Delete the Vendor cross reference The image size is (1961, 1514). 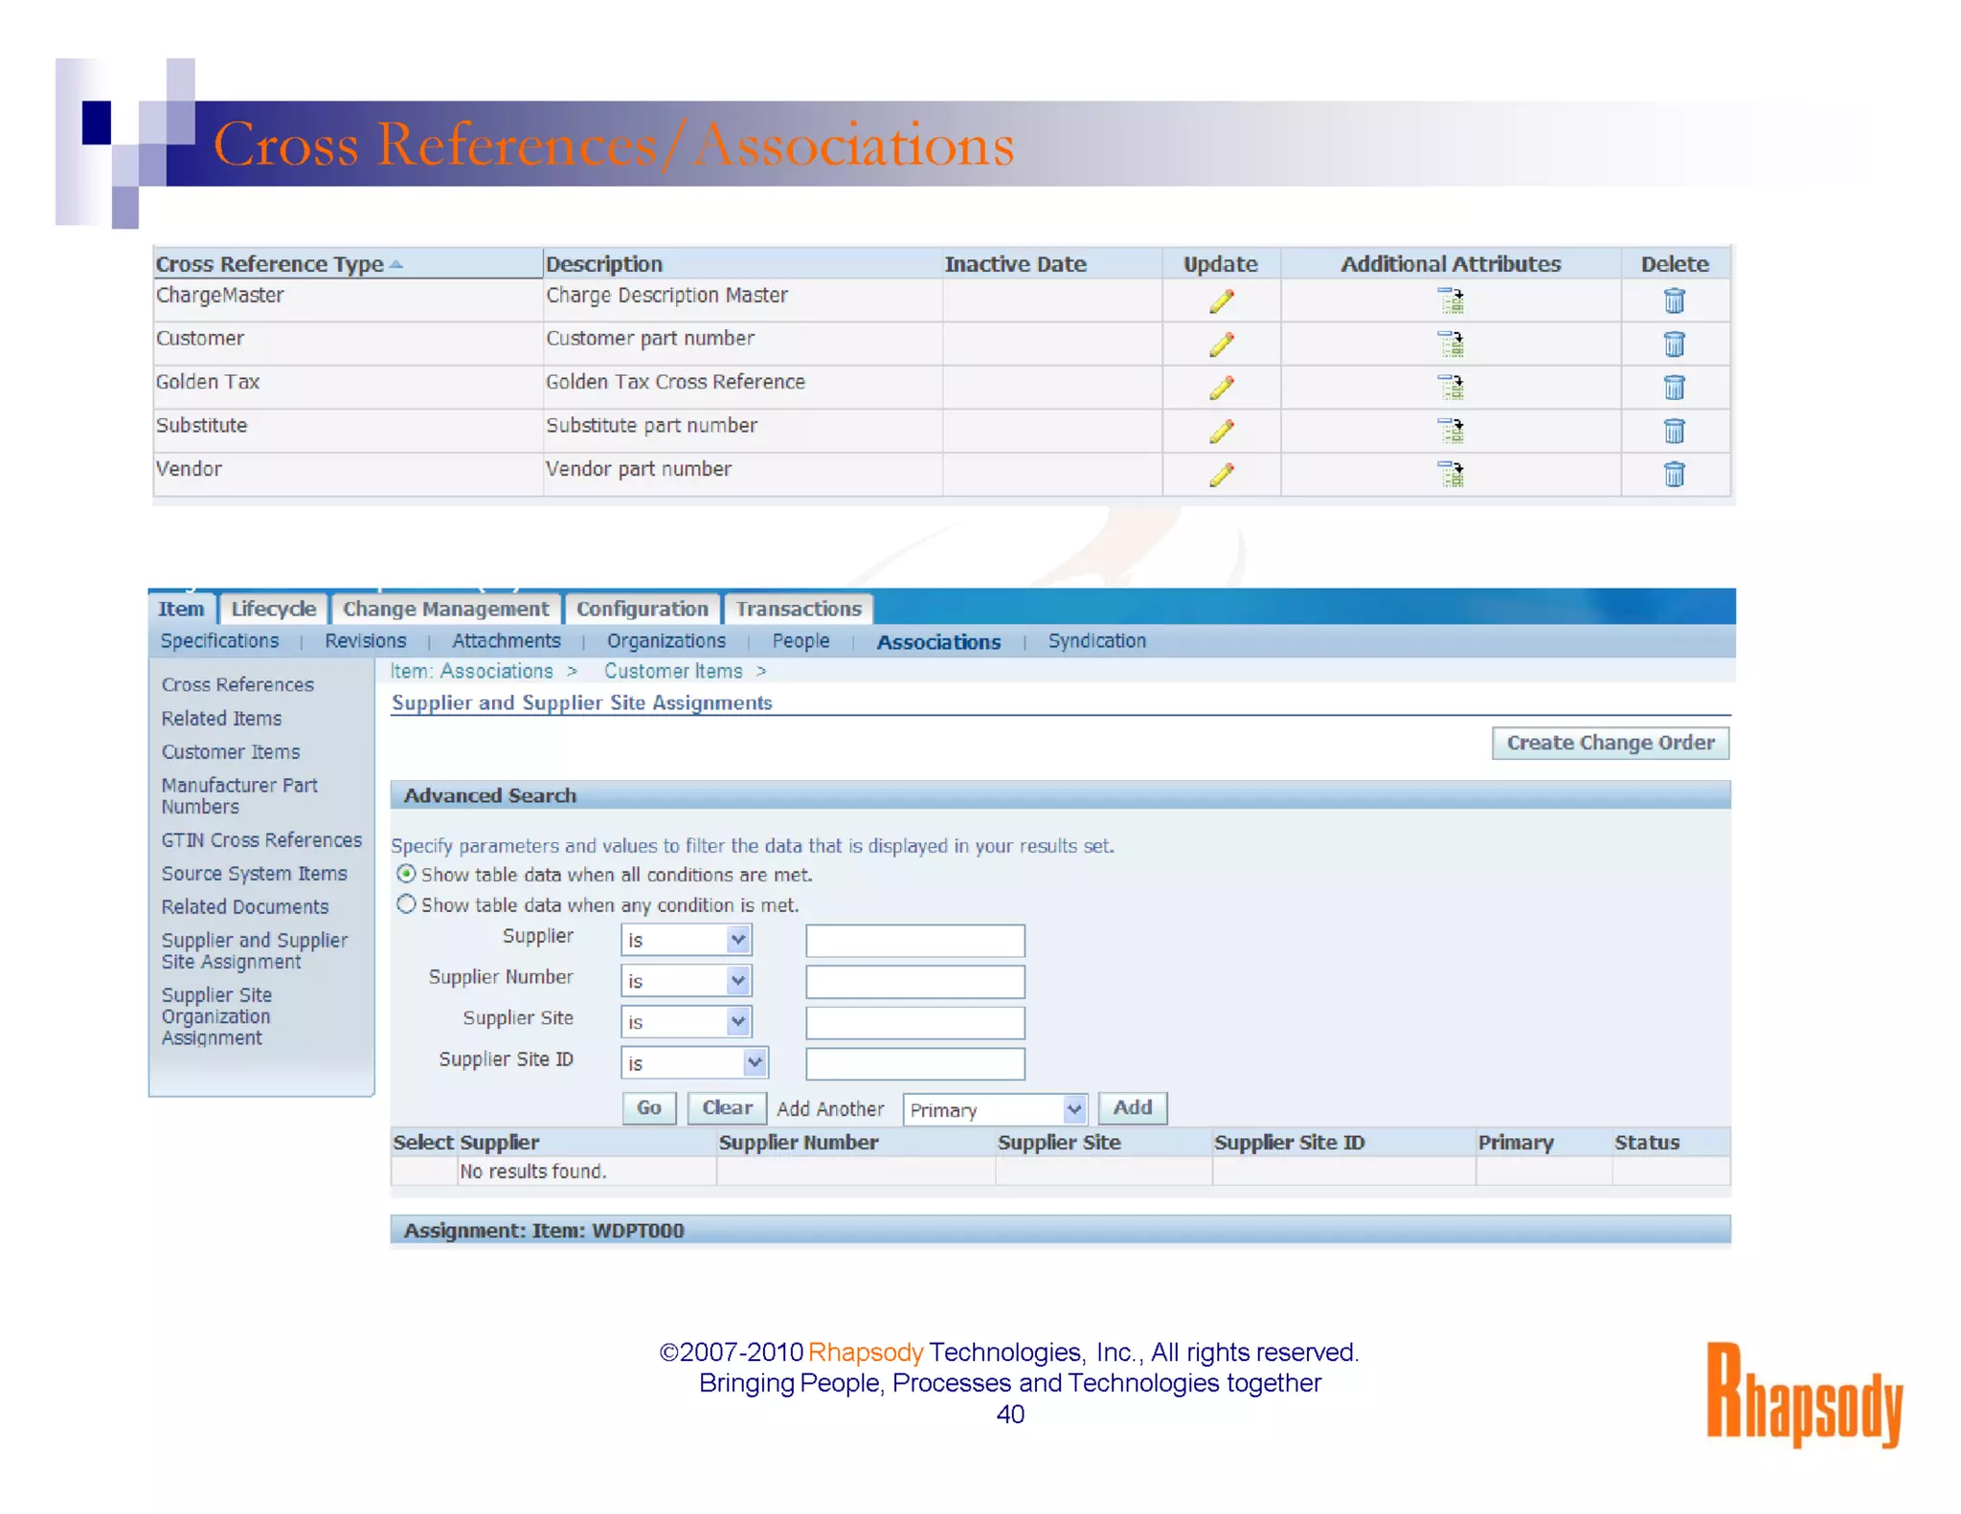pyautogui.click(x=1674, y=475)
